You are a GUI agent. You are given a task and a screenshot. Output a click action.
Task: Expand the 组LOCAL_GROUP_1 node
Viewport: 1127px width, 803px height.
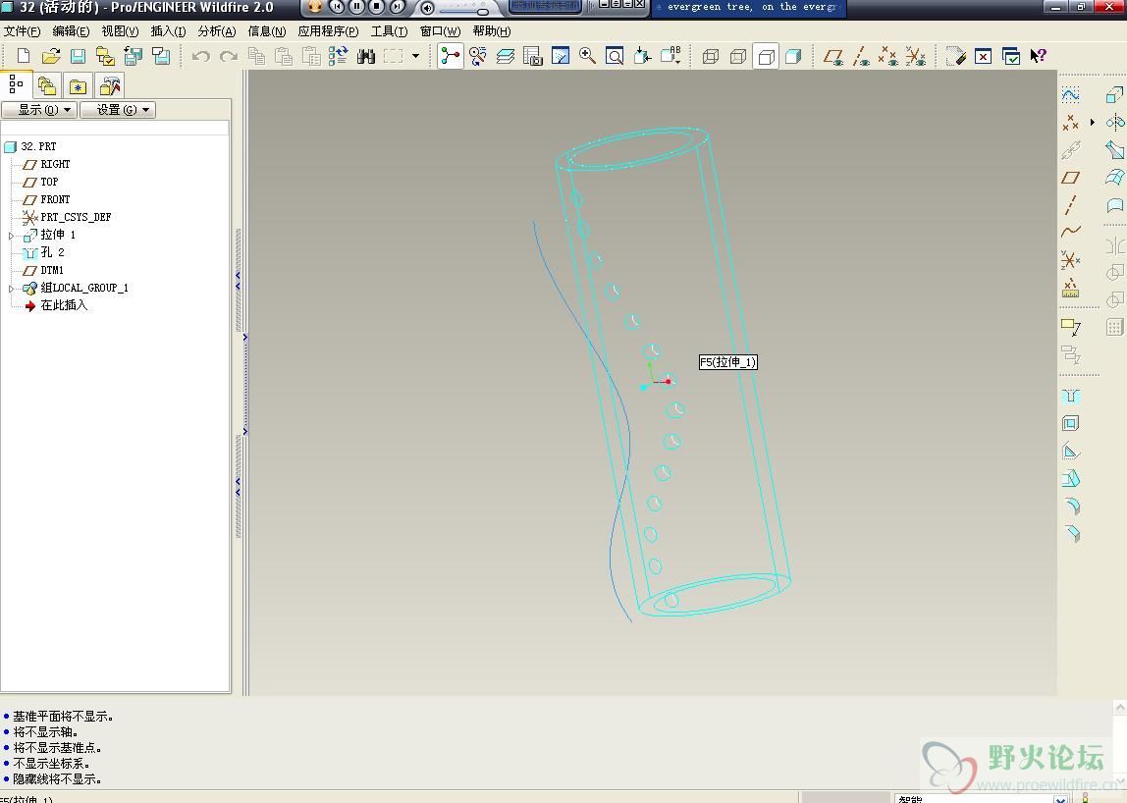point(11,289)
